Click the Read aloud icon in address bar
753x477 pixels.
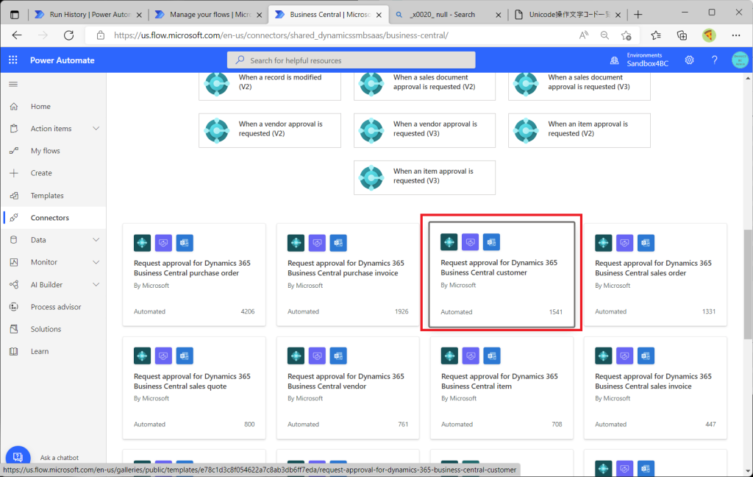click(x=583, y=35)
